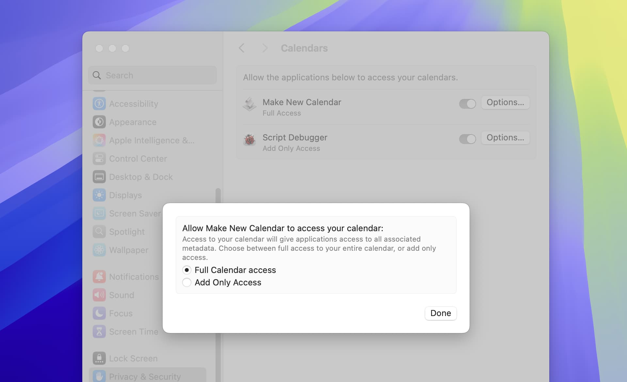Image resolution: width=627 pixels, height=382 pixels.
Task: Click the Make New Calendar app icon
Action: click(249, 104)
